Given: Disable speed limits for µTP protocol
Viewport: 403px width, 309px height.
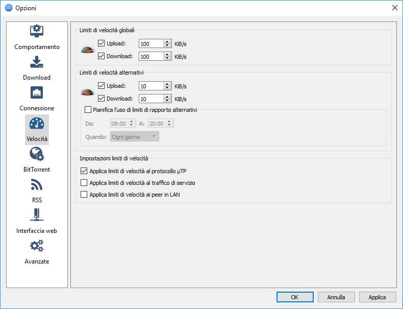Looking at the screenshot, I should [x=84, y=171].
